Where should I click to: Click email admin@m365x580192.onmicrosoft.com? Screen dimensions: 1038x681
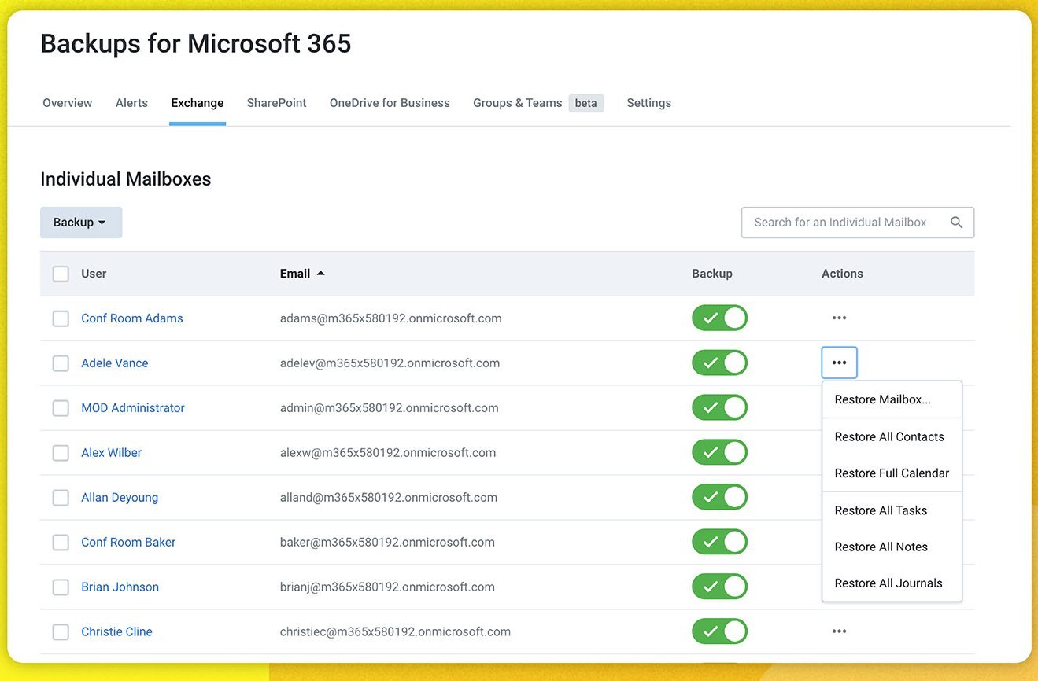[390, 408]
